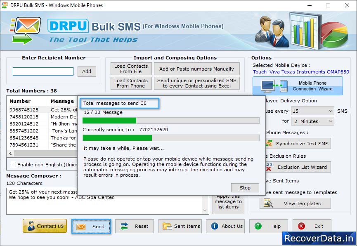
Task: Click the View Templates magnifier icon
Action: point(268,203)
